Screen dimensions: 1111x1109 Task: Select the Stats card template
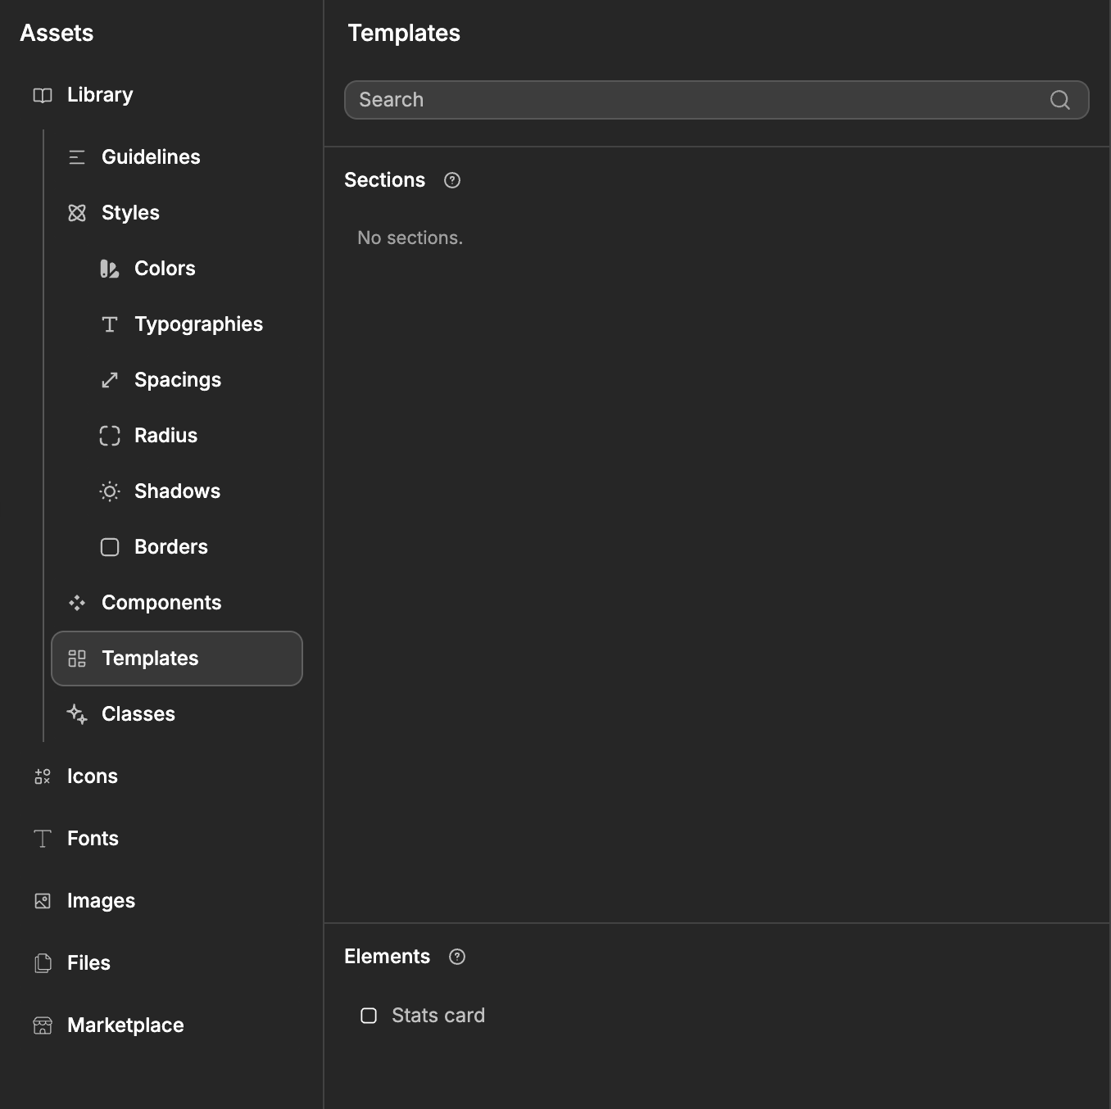(438, 1016)
